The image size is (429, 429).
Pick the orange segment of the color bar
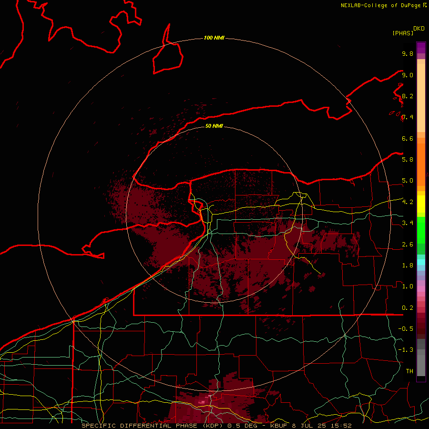click(x=421, y=165)
